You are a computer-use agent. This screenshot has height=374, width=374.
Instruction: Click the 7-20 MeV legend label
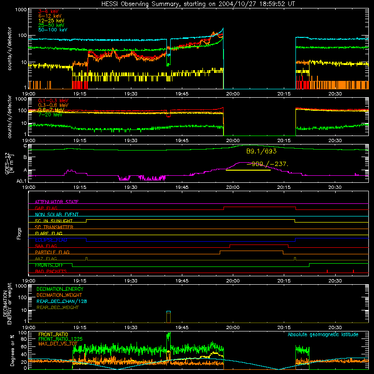click(x=50, y=115)
